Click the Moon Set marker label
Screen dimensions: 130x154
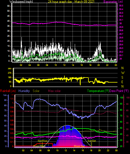79,146
